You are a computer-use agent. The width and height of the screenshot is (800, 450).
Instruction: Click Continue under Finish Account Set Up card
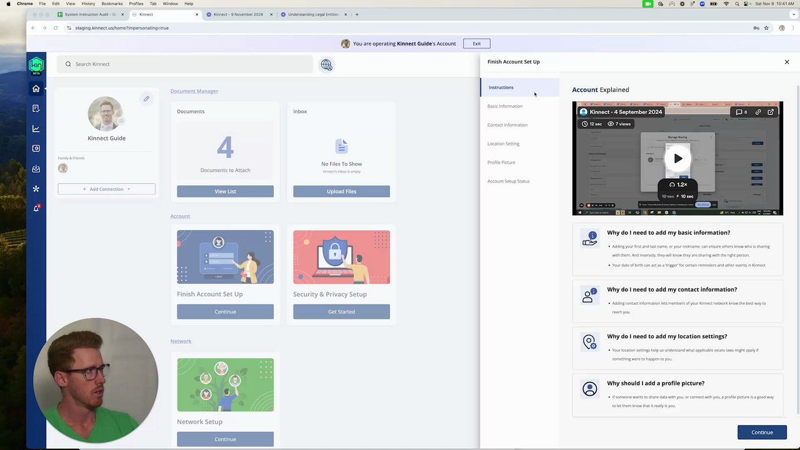click(x=225, y=311)
